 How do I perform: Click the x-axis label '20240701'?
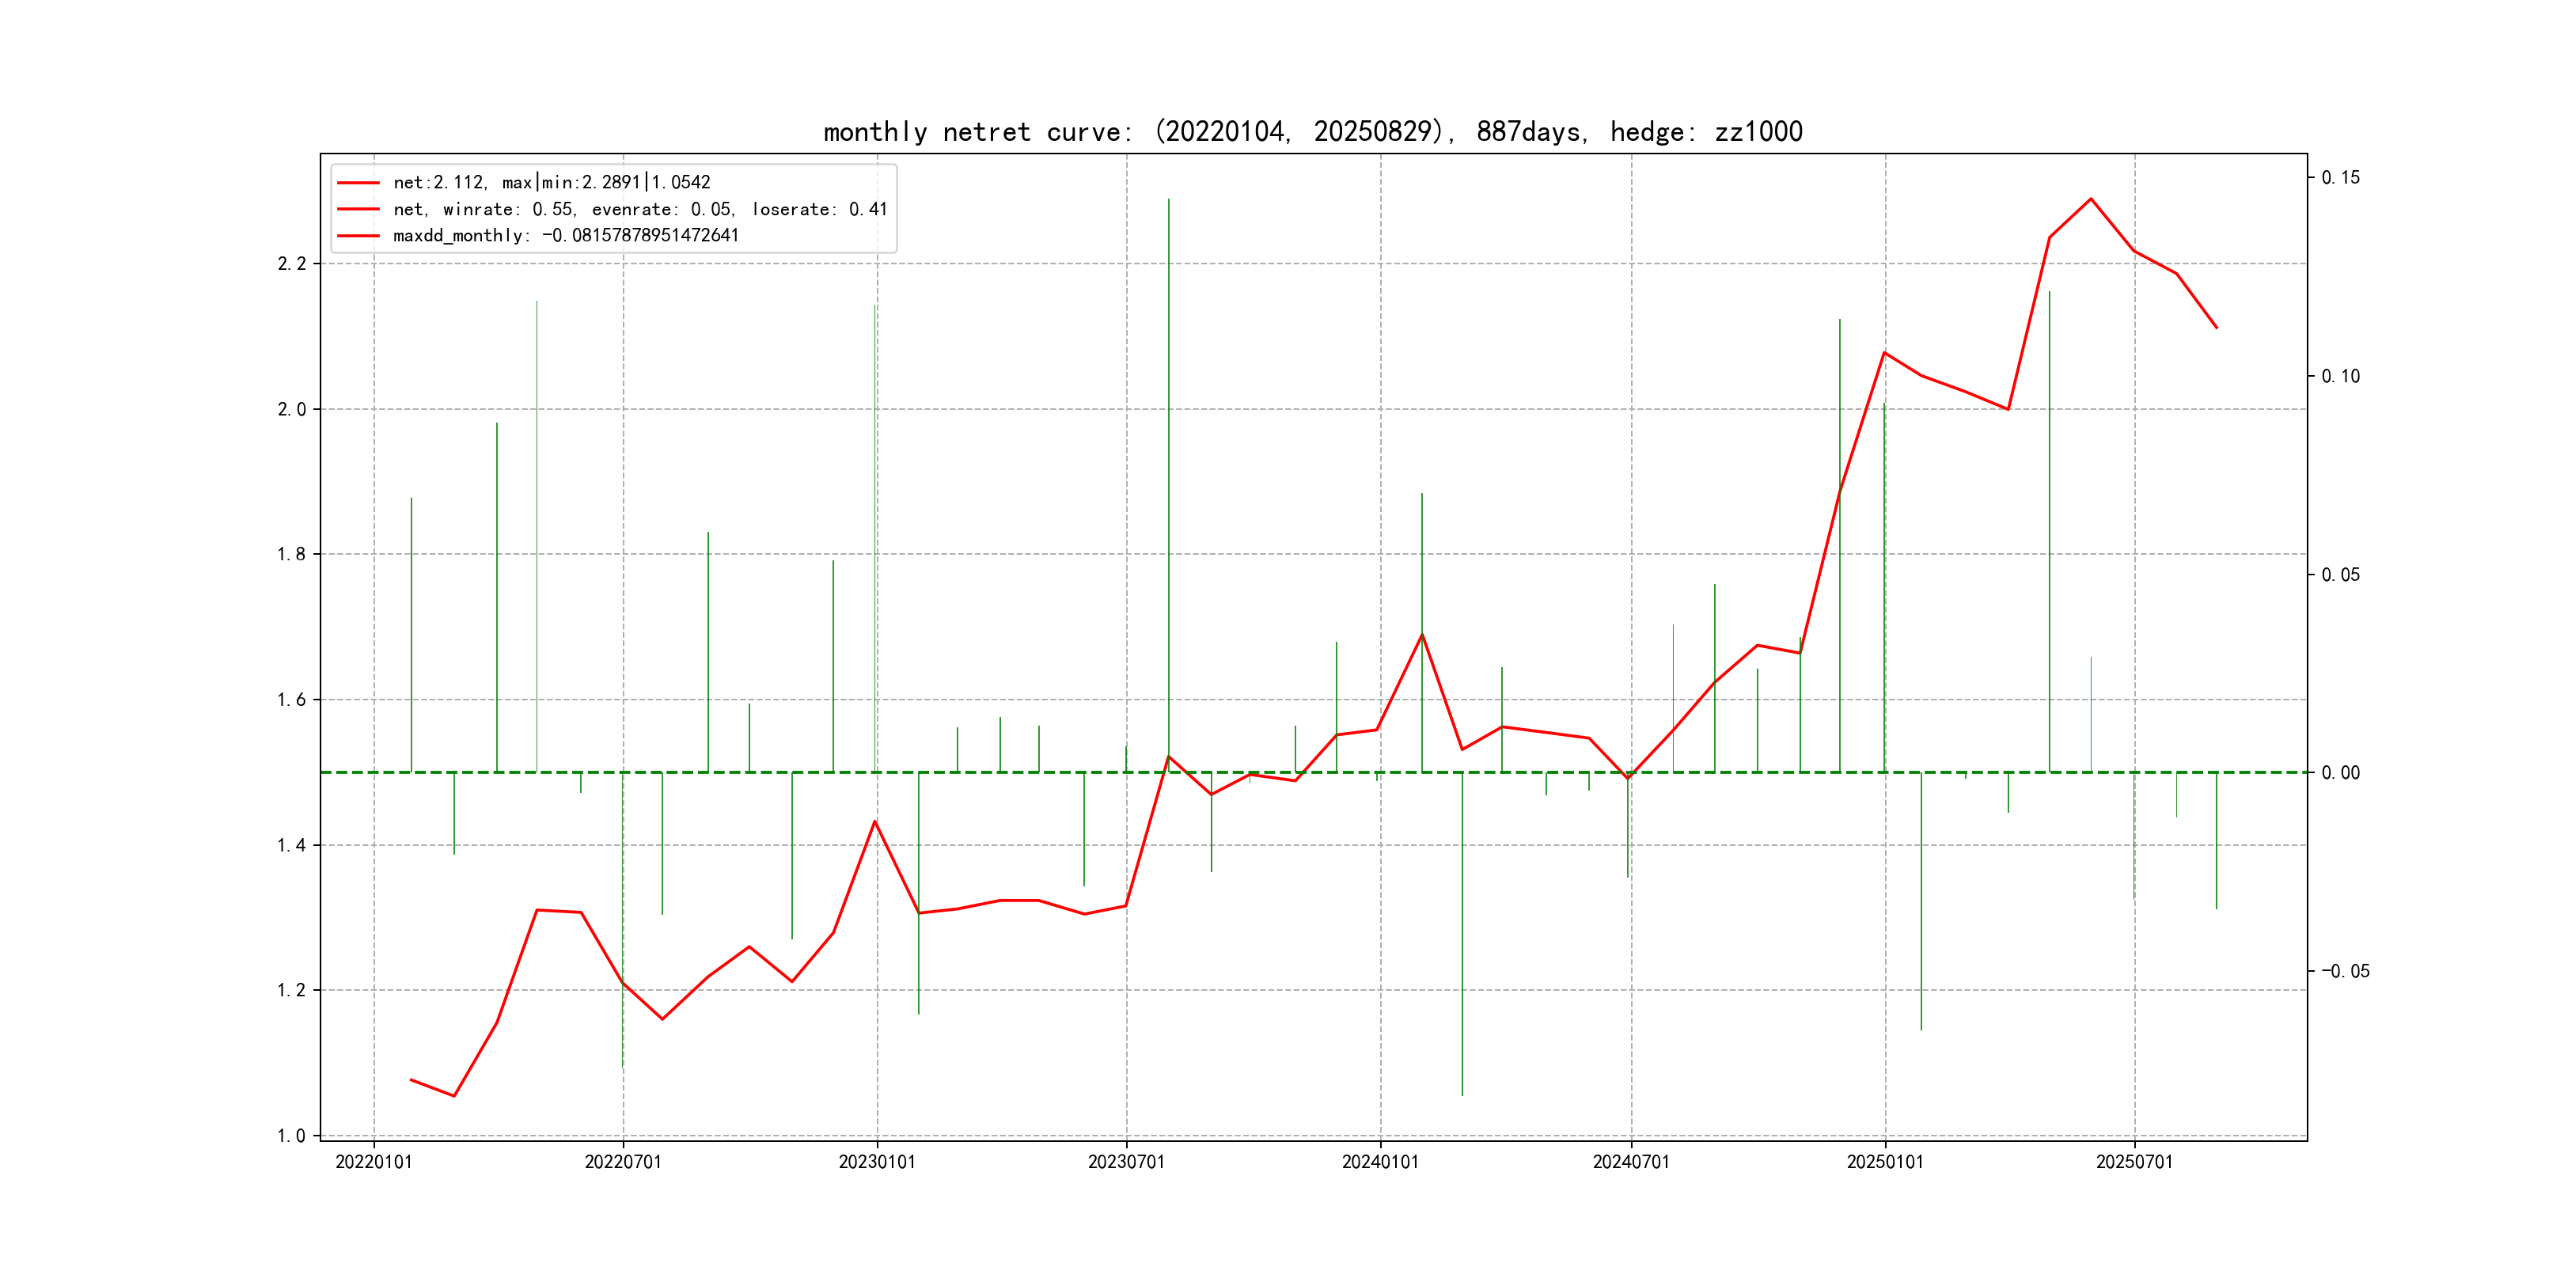click(x=1630, y=1162)
